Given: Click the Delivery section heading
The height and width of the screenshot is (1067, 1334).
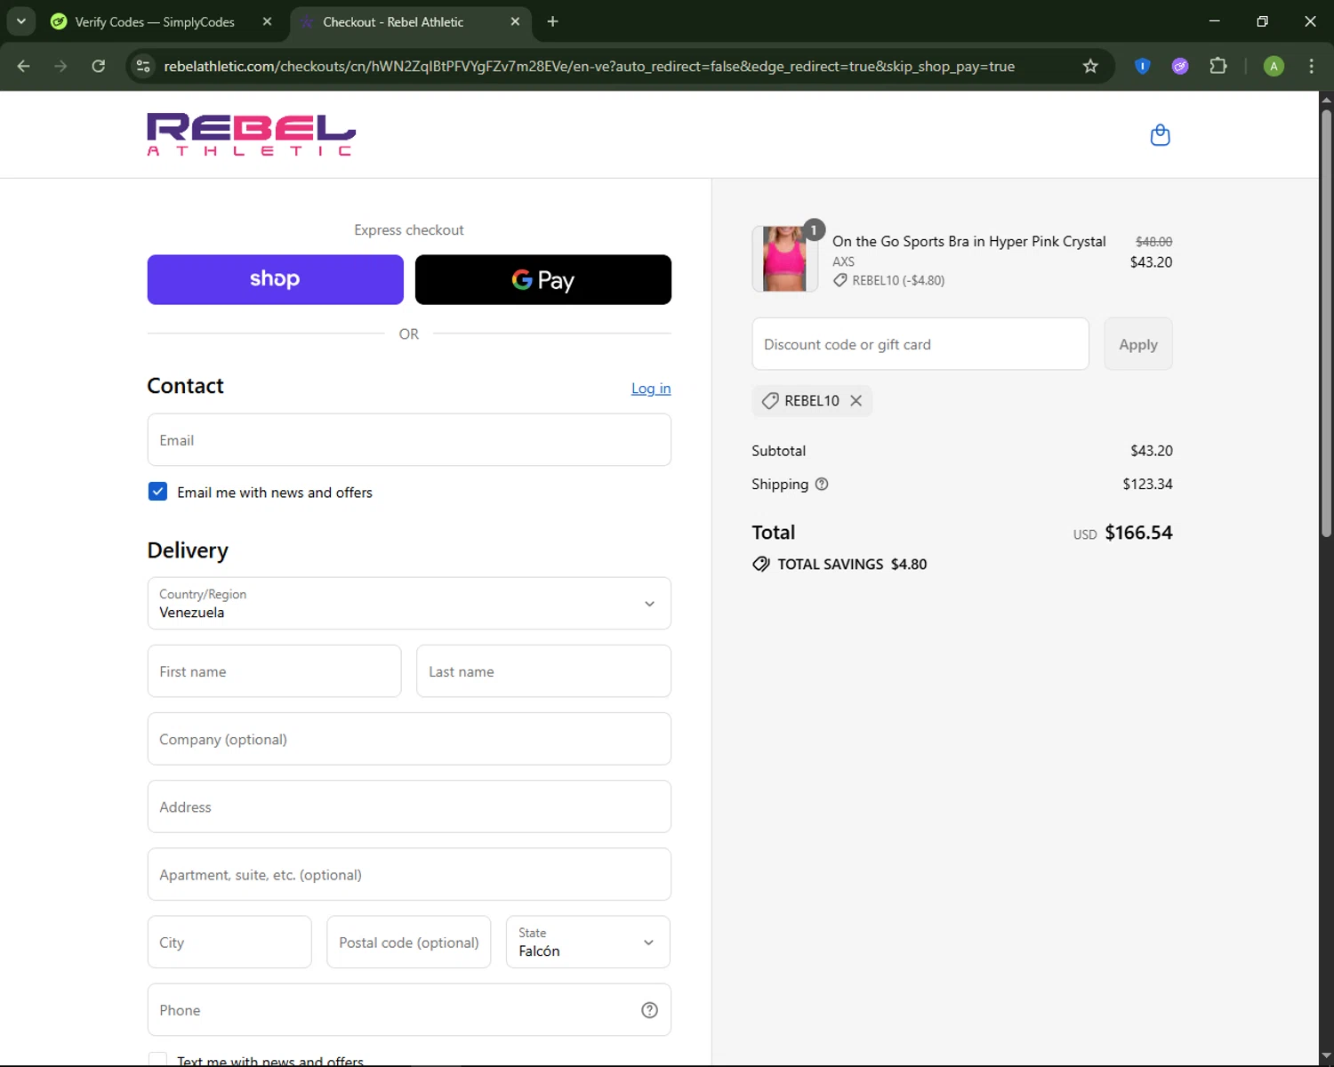Looking at the screenshot, I should 188,550.
